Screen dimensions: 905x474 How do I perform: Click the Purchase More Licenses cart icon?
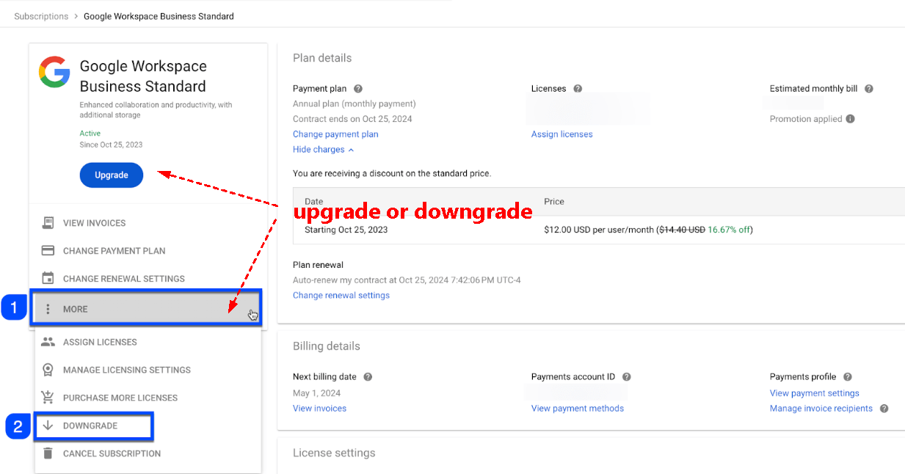tap(48, 398)
